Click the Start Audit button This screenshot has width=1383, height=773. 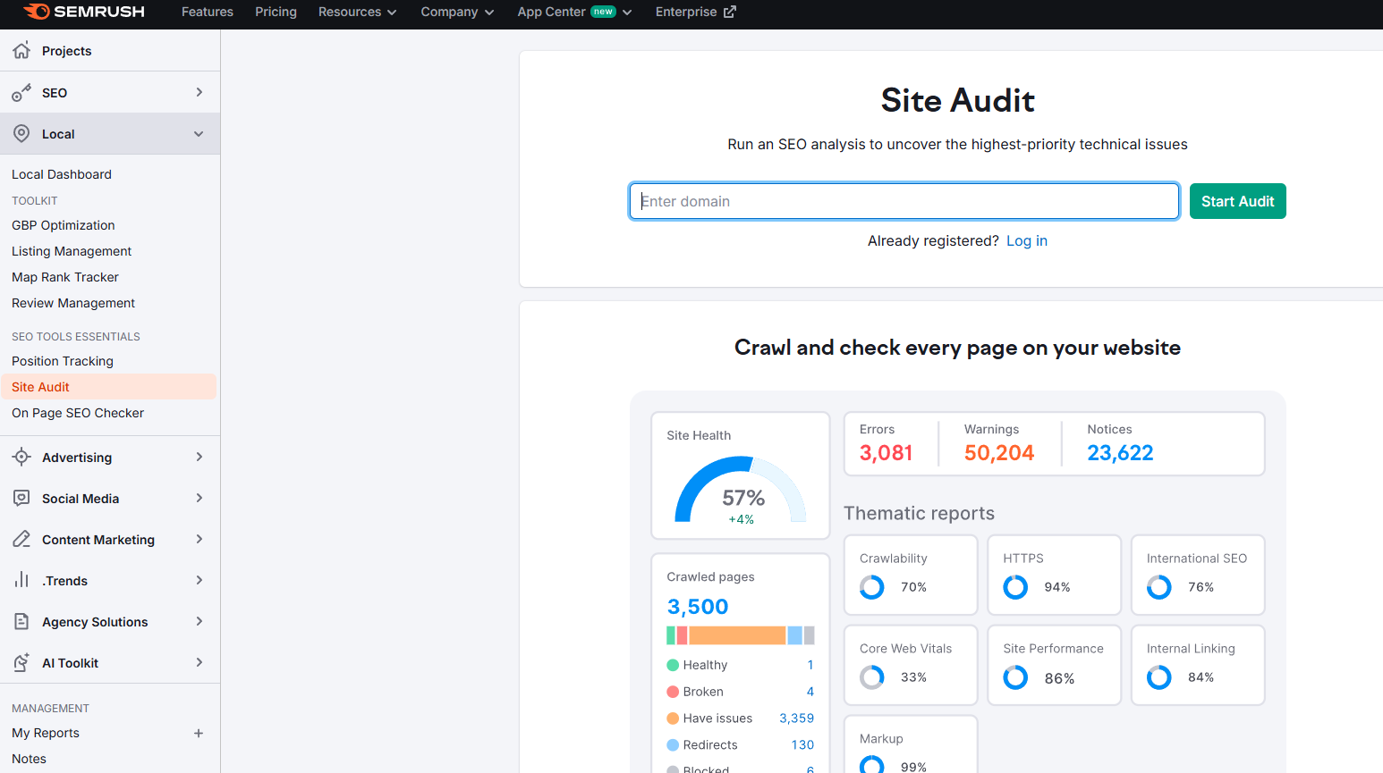click(x=1237, y=201)
